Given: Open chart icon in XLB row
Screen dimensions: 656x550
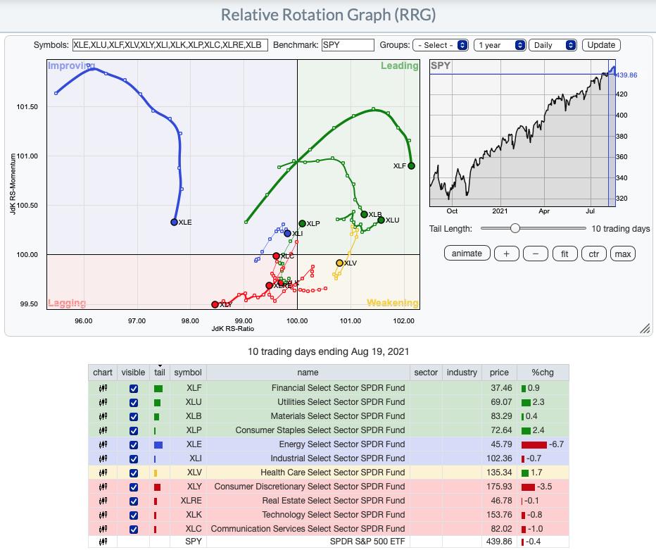Looking at the screenshot, I should tap(103, 416).
